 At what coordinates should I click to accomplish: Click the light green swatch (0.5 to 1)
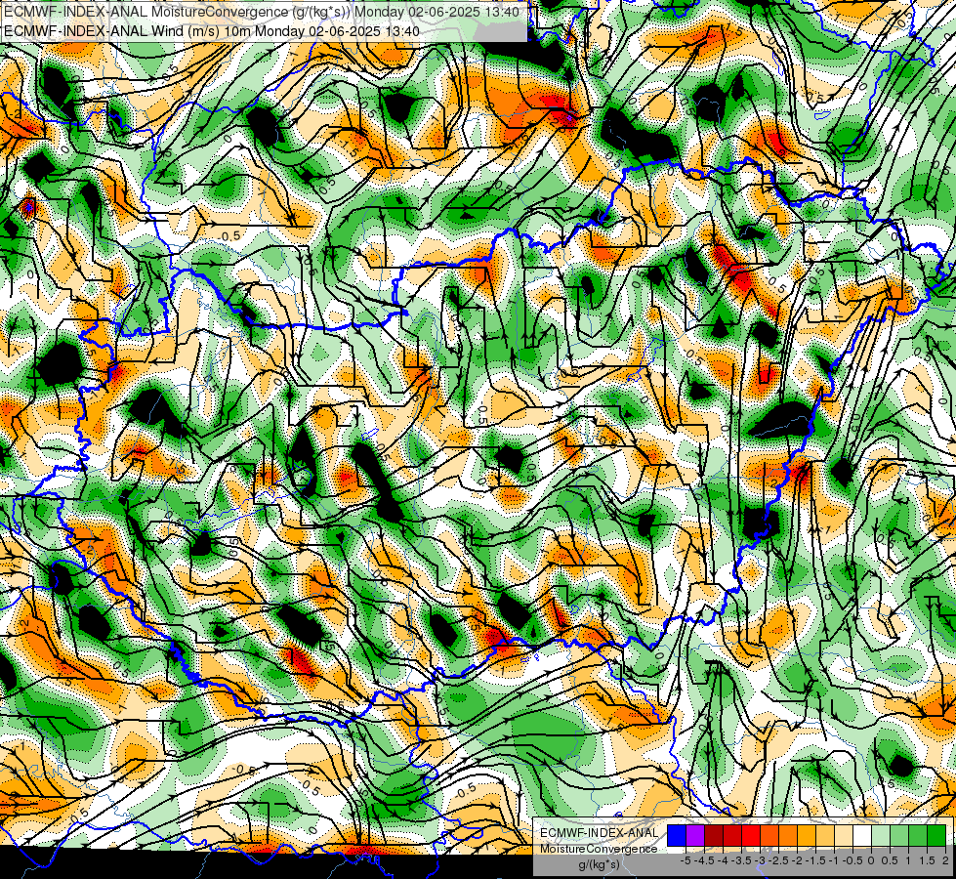[x=899, y=835]
